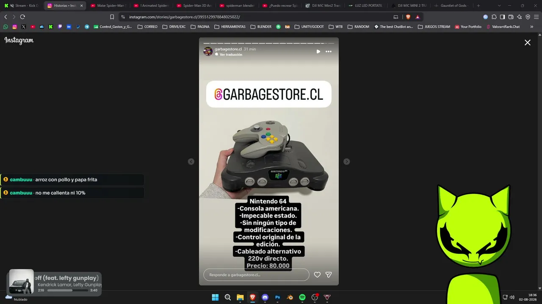542x304 pixels.
Task: Go back in browser history
Action: [x=6, y=17]
